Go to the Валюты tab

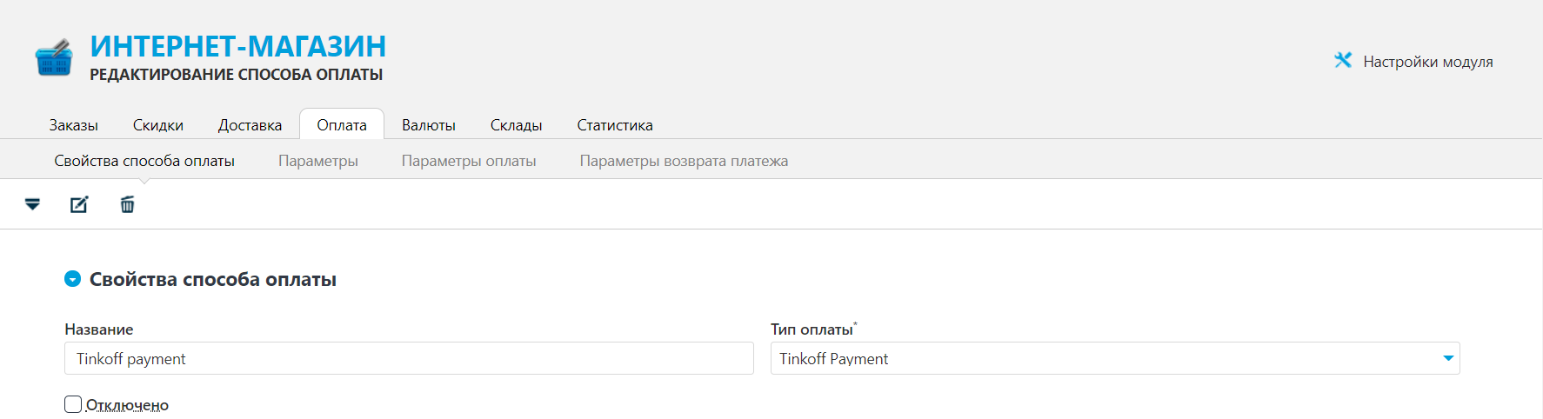[429, 125]
